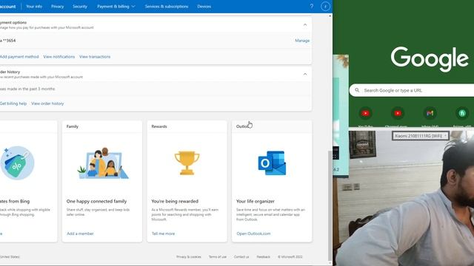Expand the Payment & billing menu
474x266 pixels.
(116, 7)
